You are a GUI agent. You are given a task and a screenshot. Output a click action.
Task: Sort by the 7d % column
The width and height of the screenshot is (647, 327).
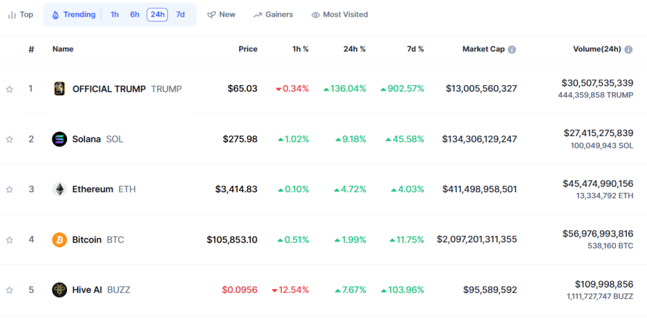point(415,49)
